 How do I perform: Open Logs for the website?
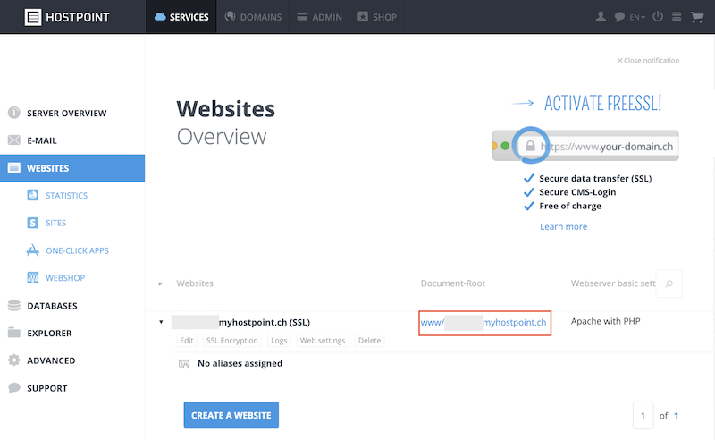click(279, 341)
